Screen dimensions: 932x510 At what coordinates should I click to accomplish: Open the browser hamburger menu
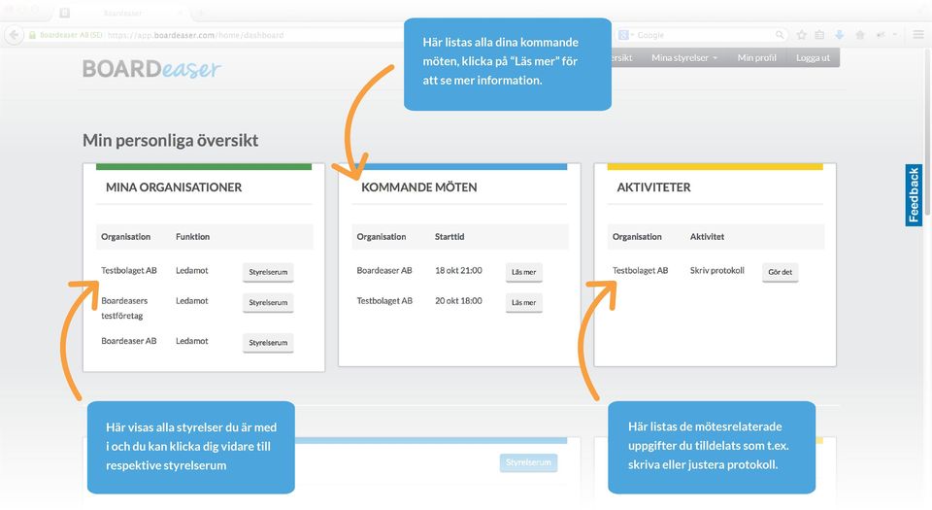(918, 35)
